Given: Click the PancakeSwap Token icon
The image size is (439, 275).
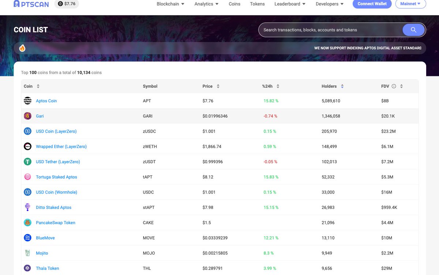Looking at the screenshot, I should (x=27, y=222).
